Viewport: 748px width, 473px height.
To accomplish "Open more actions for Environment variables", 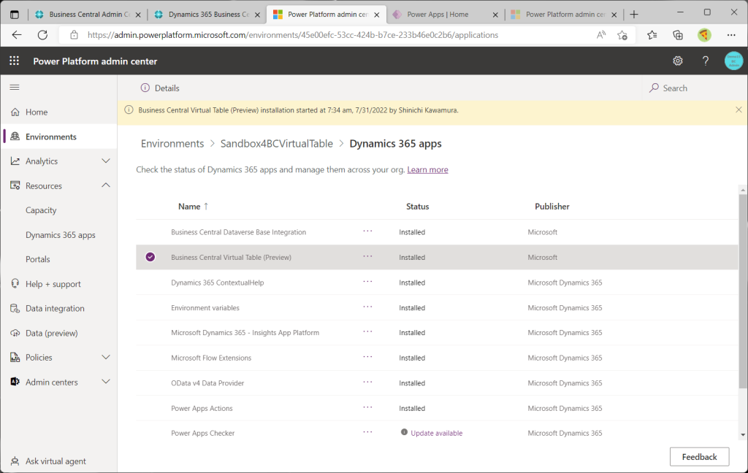I will pyautogui.click(x=367, y=307).
